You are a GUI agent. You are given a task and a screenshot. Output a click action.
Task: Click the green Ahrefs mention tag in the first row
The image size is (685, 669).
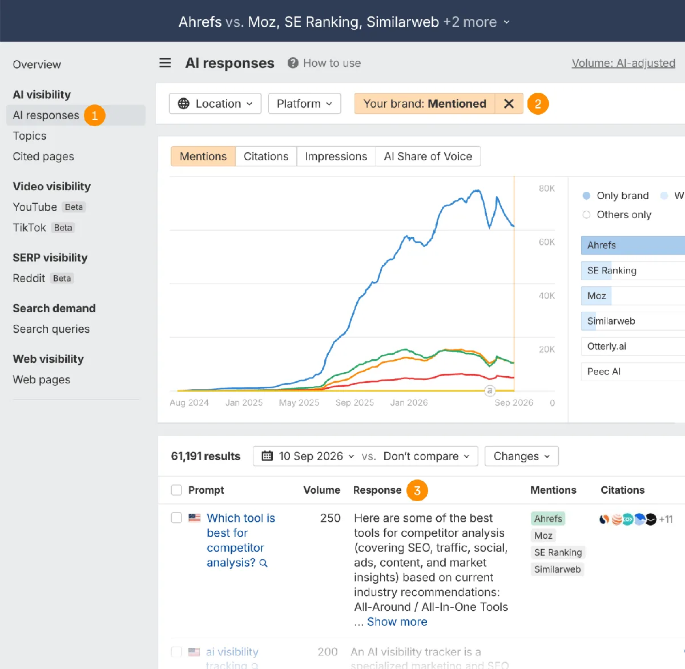click(548, 518)
